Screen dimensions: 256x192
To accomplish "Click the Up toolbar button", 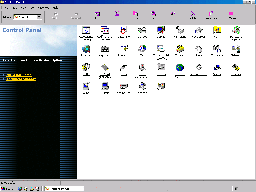I will [97, 16].
